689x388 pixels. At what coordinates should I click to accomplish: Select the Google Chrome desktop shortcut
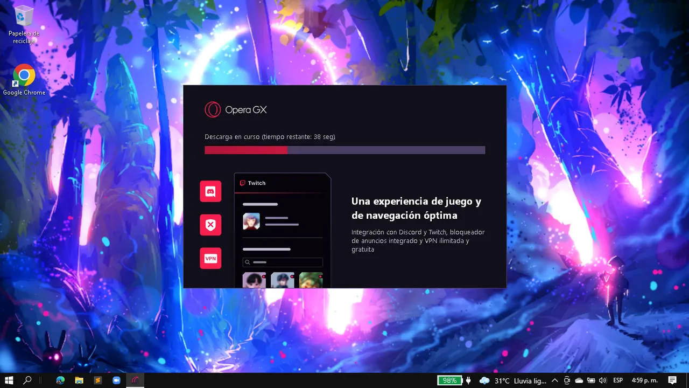tap(24, 80)
